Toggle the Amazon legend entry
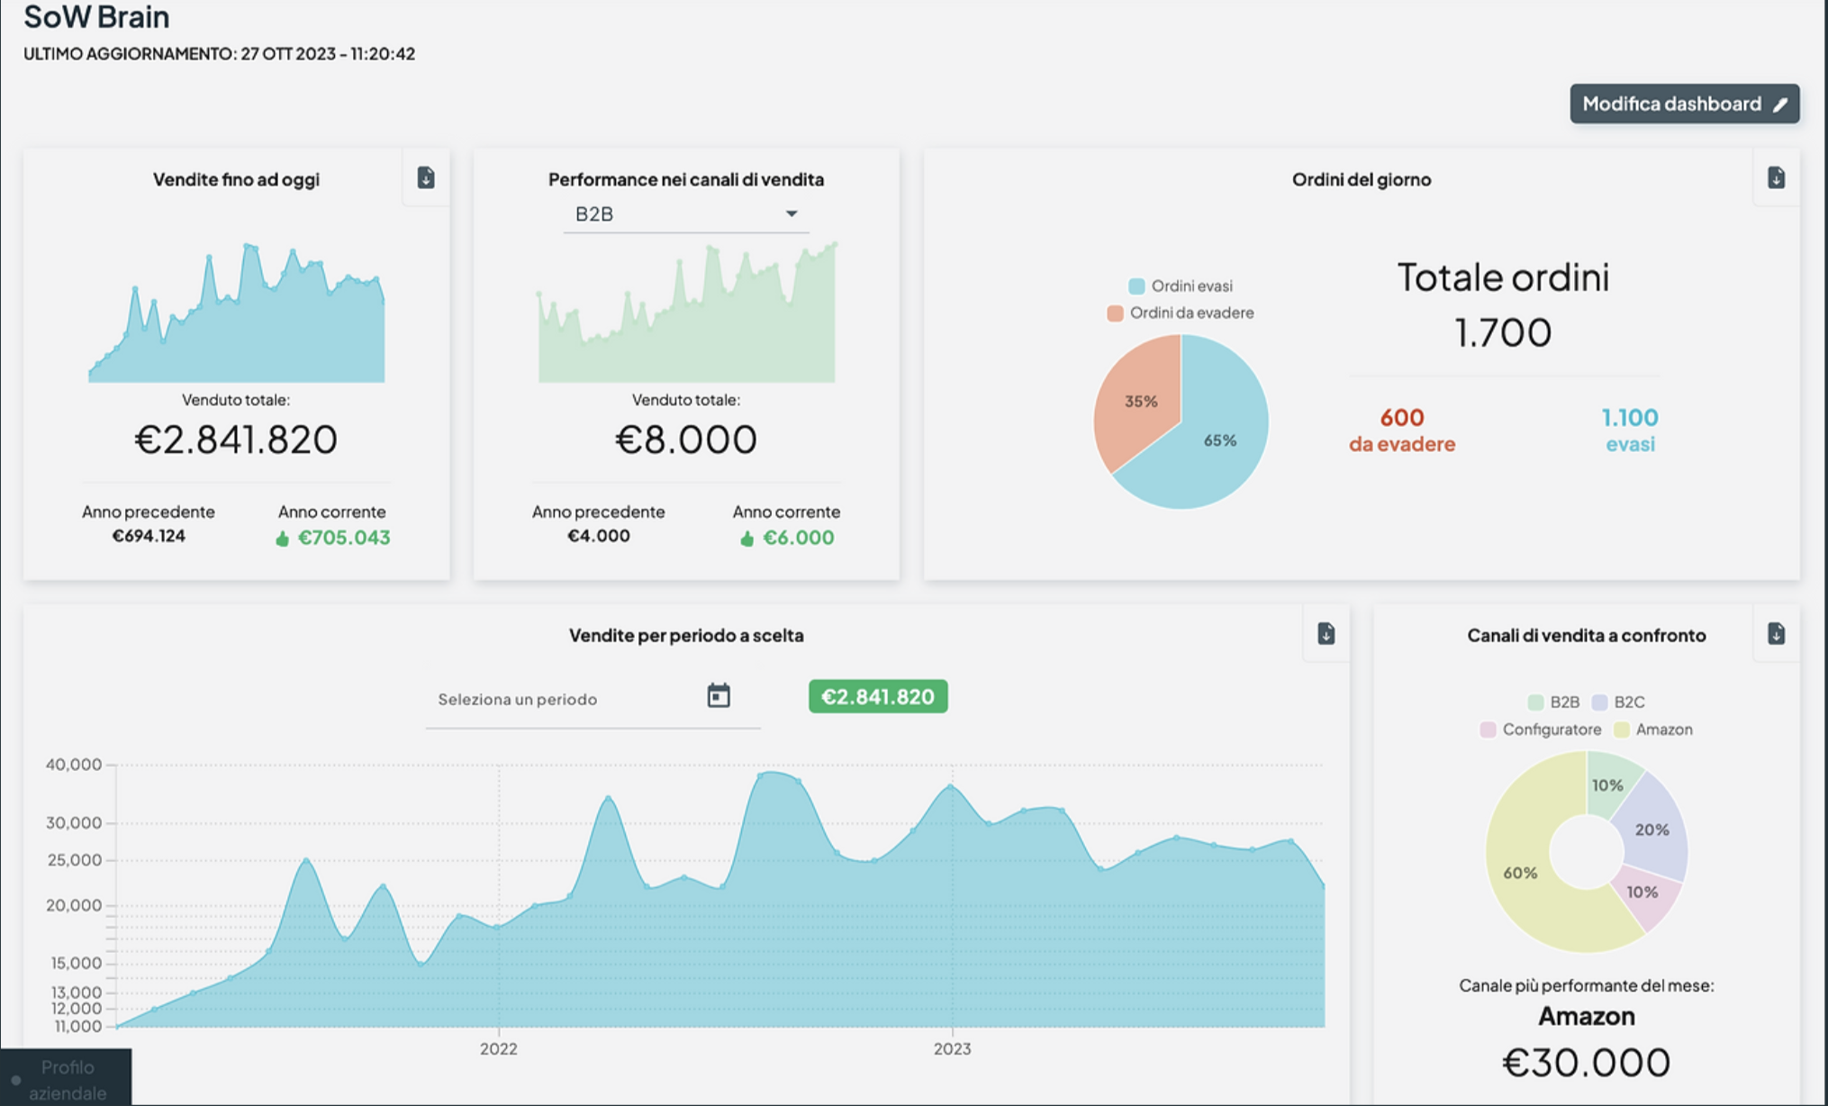This screenshot has height=1106, width=1828. click(x=1653, y=730)
